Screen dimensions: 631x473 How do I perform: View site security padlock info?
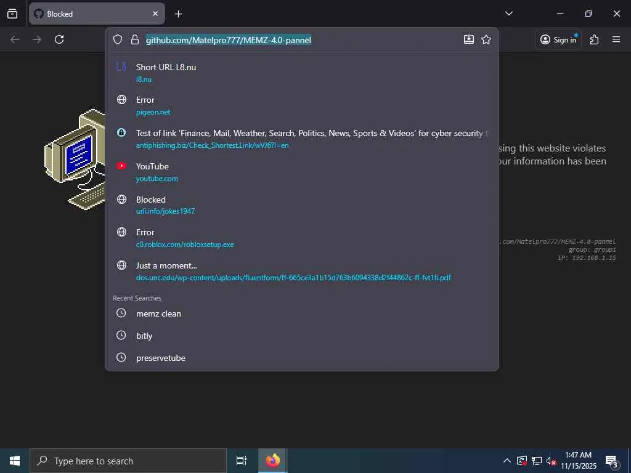(x=135, y=39)
